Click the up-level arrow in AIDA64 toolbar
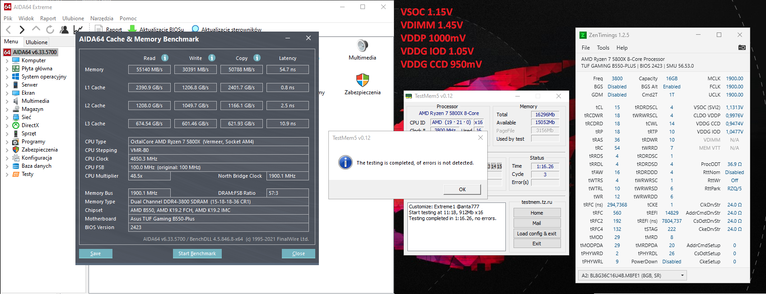This screenshot has height=294, width=766. pos(36,29)
